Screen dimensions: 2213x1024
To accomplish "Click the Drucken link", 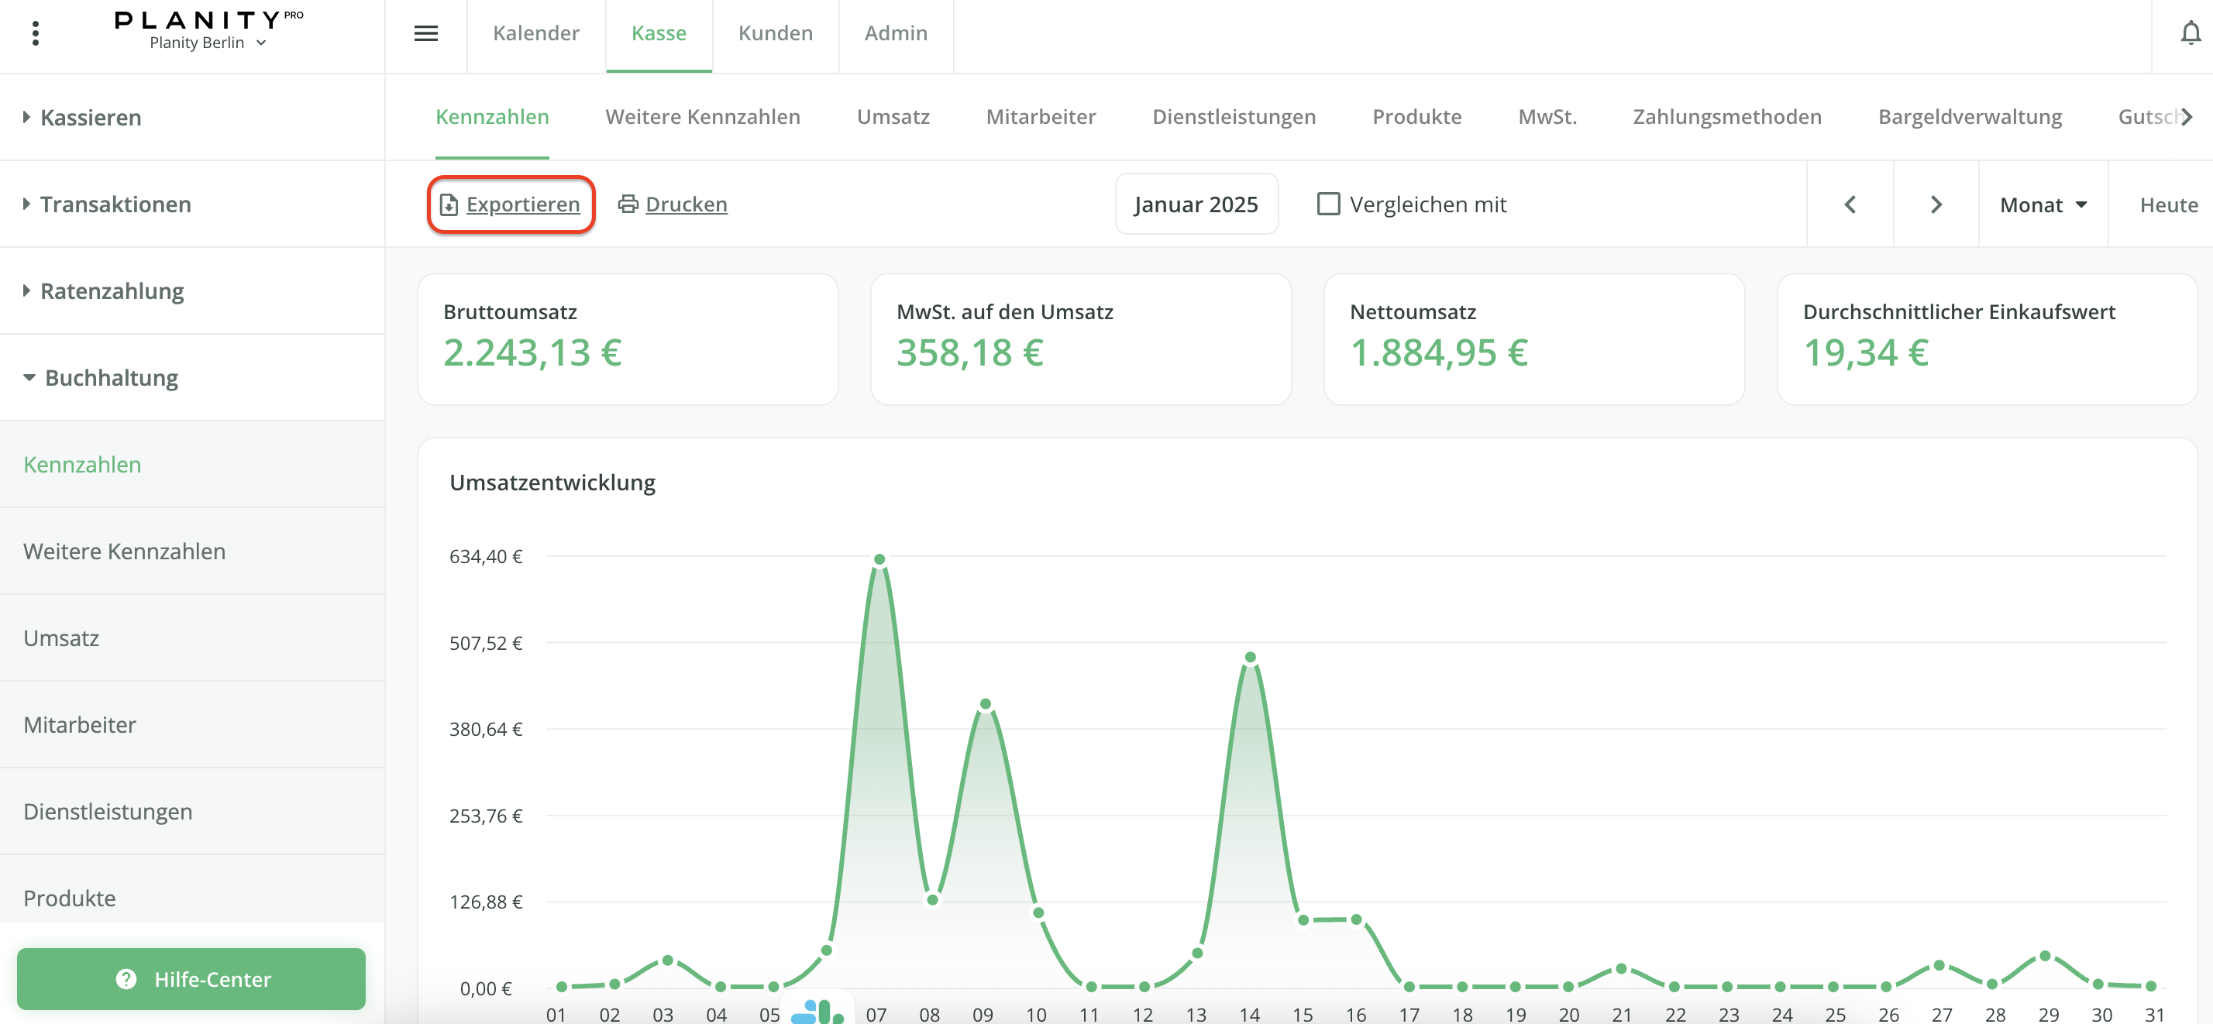I will (687, 204).
